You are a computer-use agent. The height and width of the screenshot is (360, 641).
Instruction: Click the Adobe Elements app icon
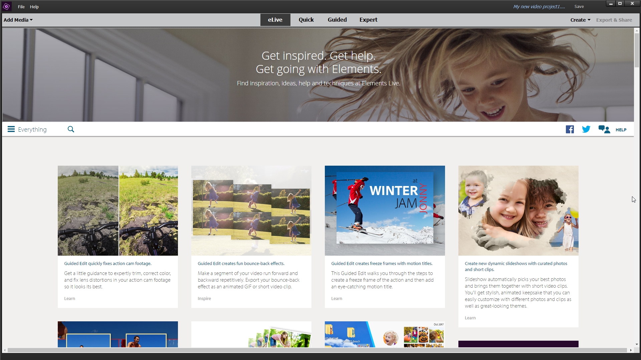point(7,7)
